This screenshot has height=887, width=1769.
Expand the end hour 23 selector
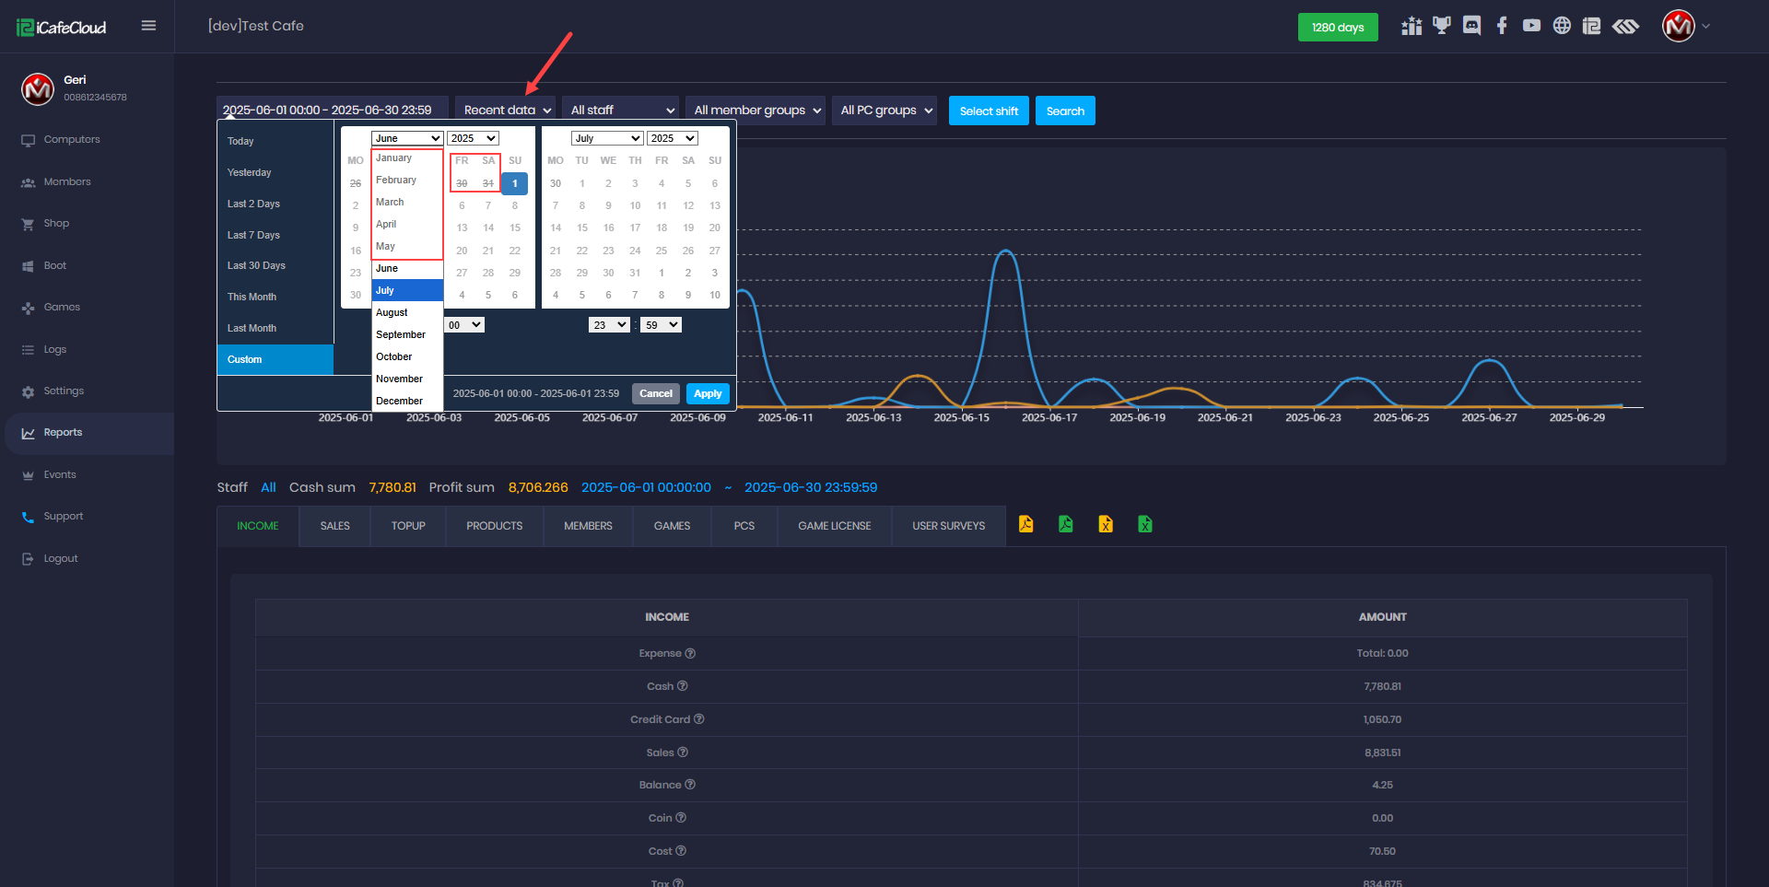(609, 325)
